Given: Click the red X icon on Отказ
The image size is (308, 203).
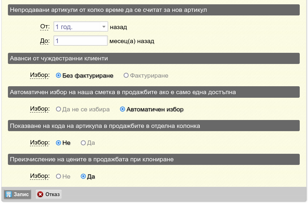Looking at the screenshot, I should pyautogui.click(x=40, y=194).
